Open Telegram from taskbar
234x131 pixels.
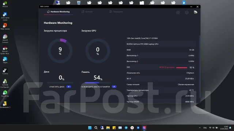click(x=126, y=128)
